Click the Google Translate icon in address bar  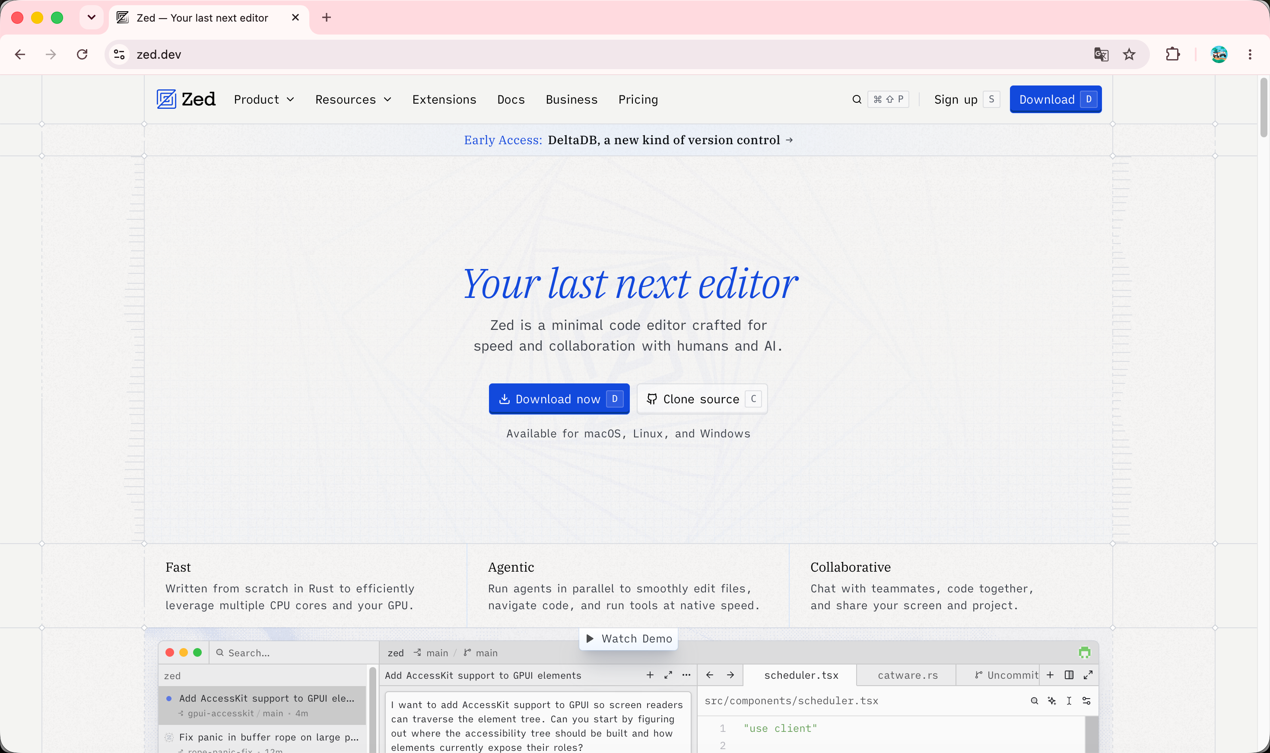[1101, 54]
